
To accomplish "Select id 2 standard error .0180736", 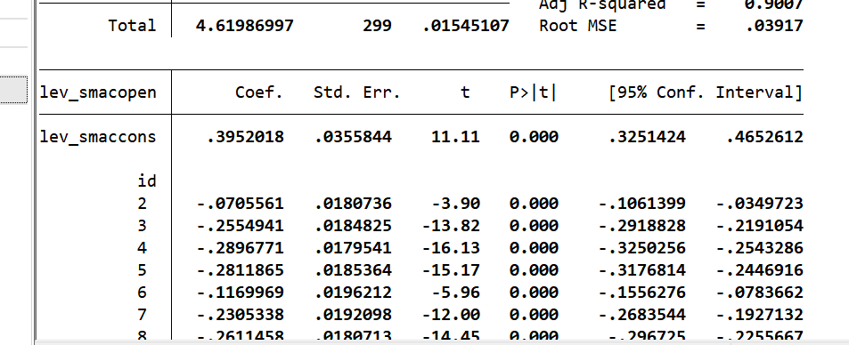I will (353, 204).
